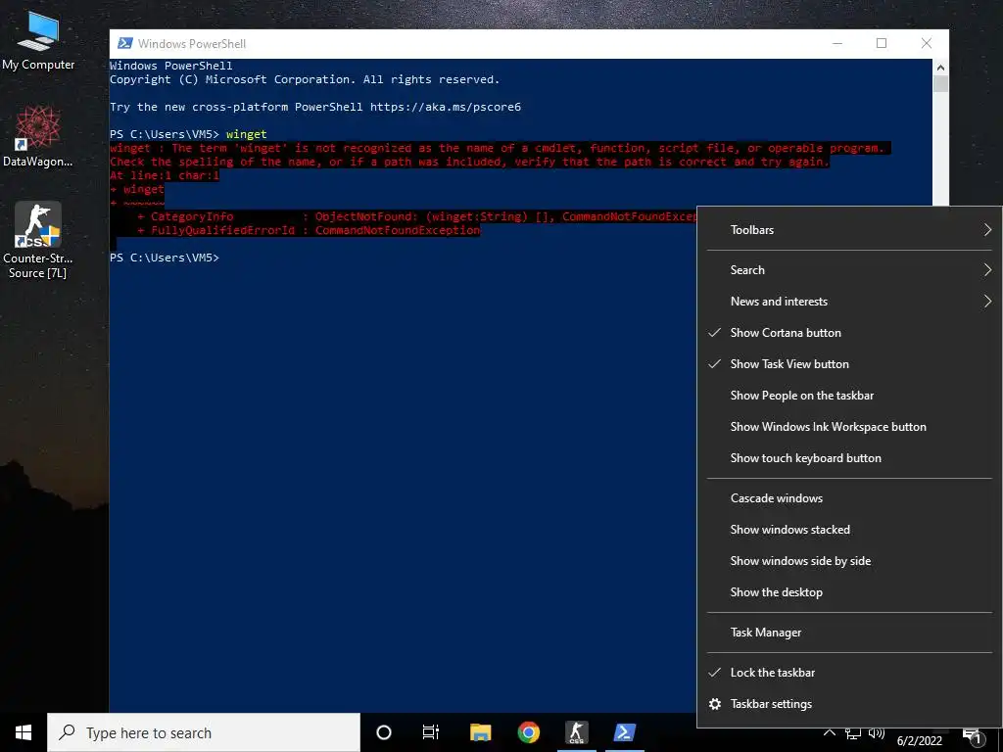Expand the News and interests submenu arrow
The width and height of the screenshot is (1003, 752).
[987, 302]
